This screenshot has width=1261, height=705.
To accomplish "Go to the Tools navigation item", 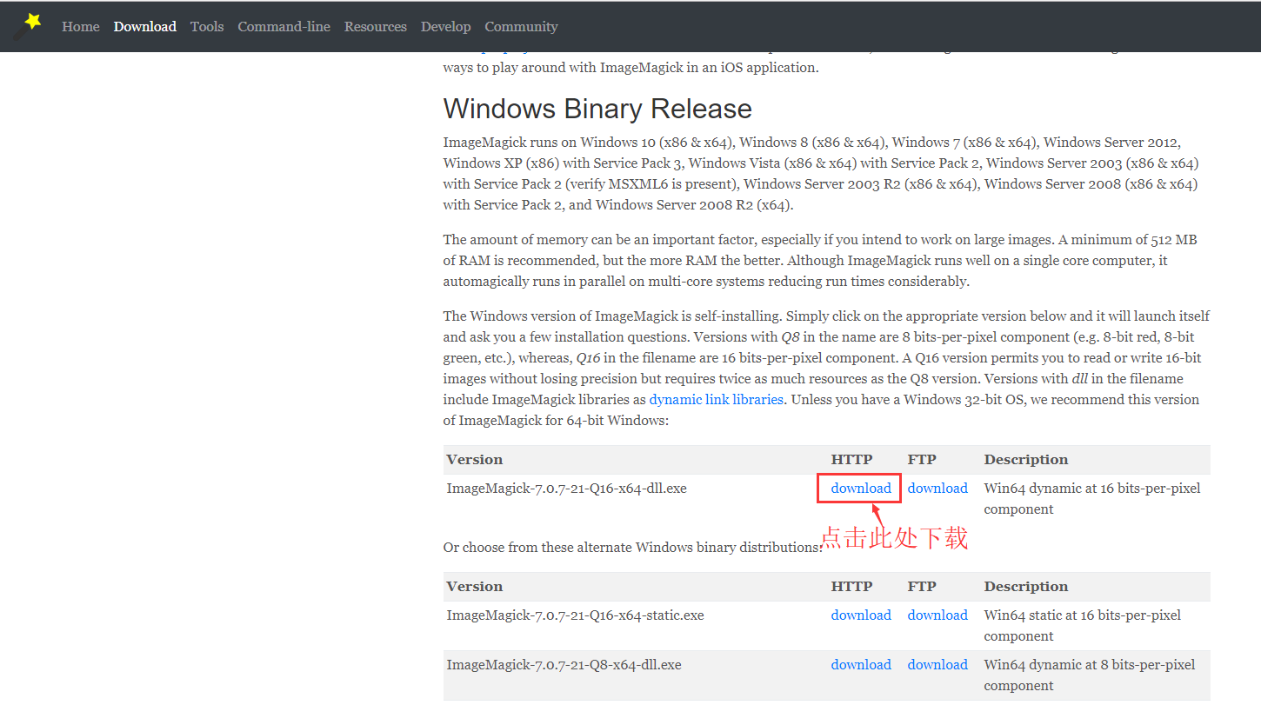I will coord(207,27).
